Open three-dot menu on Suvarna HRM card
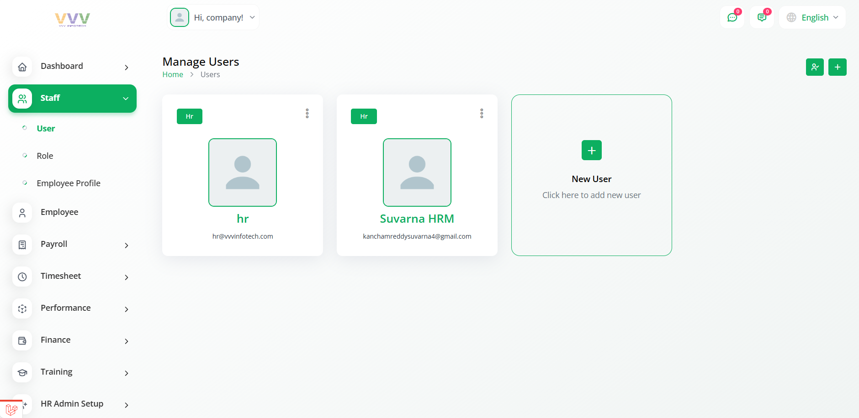 coord(482,114)
